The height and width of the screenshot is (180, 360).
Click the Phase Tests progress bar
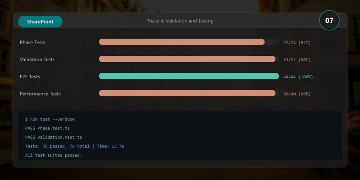(189, 42)
